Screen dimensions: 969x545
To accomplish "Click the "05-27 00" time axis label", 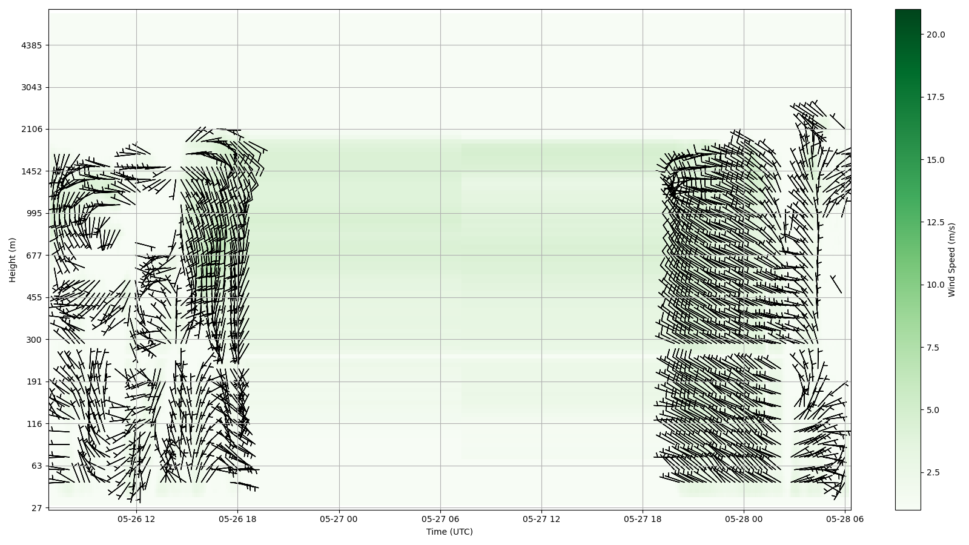I will coord(339,519).
